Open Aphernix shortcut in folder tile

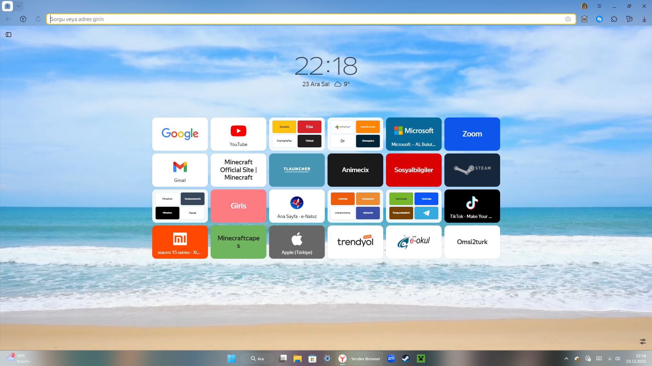[368, 213]
